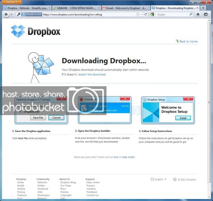Screen dimensions: 213x201
Task: Click the Dropbox Setup illustration
Action: tap(168, 110)
